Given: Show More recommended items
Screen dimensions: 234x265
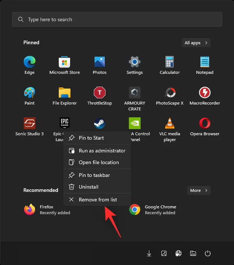Looking at the screenshot, I should 199,190.
